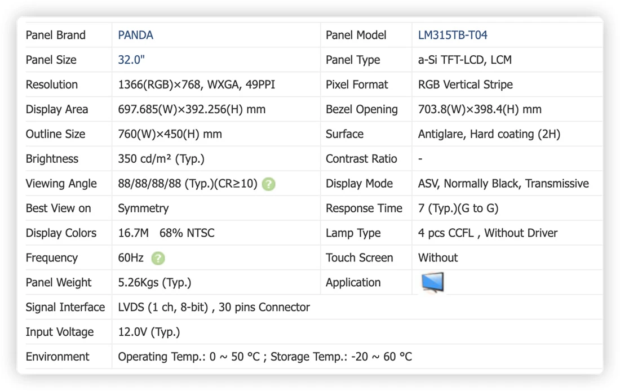
Task: Click the Signal Interface LVDS value
Action: coord(214,307)
